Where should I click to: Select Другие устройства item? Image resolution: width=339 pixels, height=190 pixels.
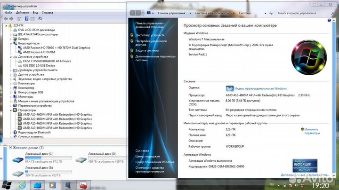tap(31, 74)
